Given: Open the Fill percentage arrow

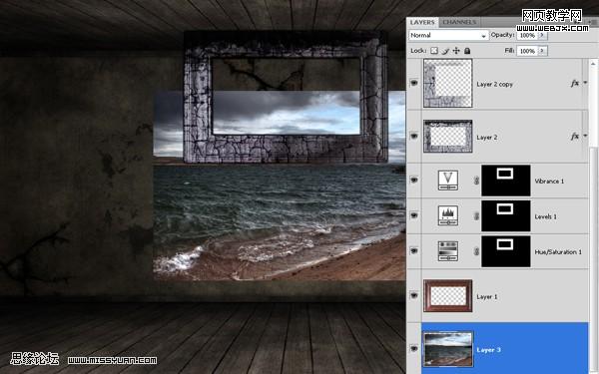Looking at the screenshot, I should pos(542,51).
